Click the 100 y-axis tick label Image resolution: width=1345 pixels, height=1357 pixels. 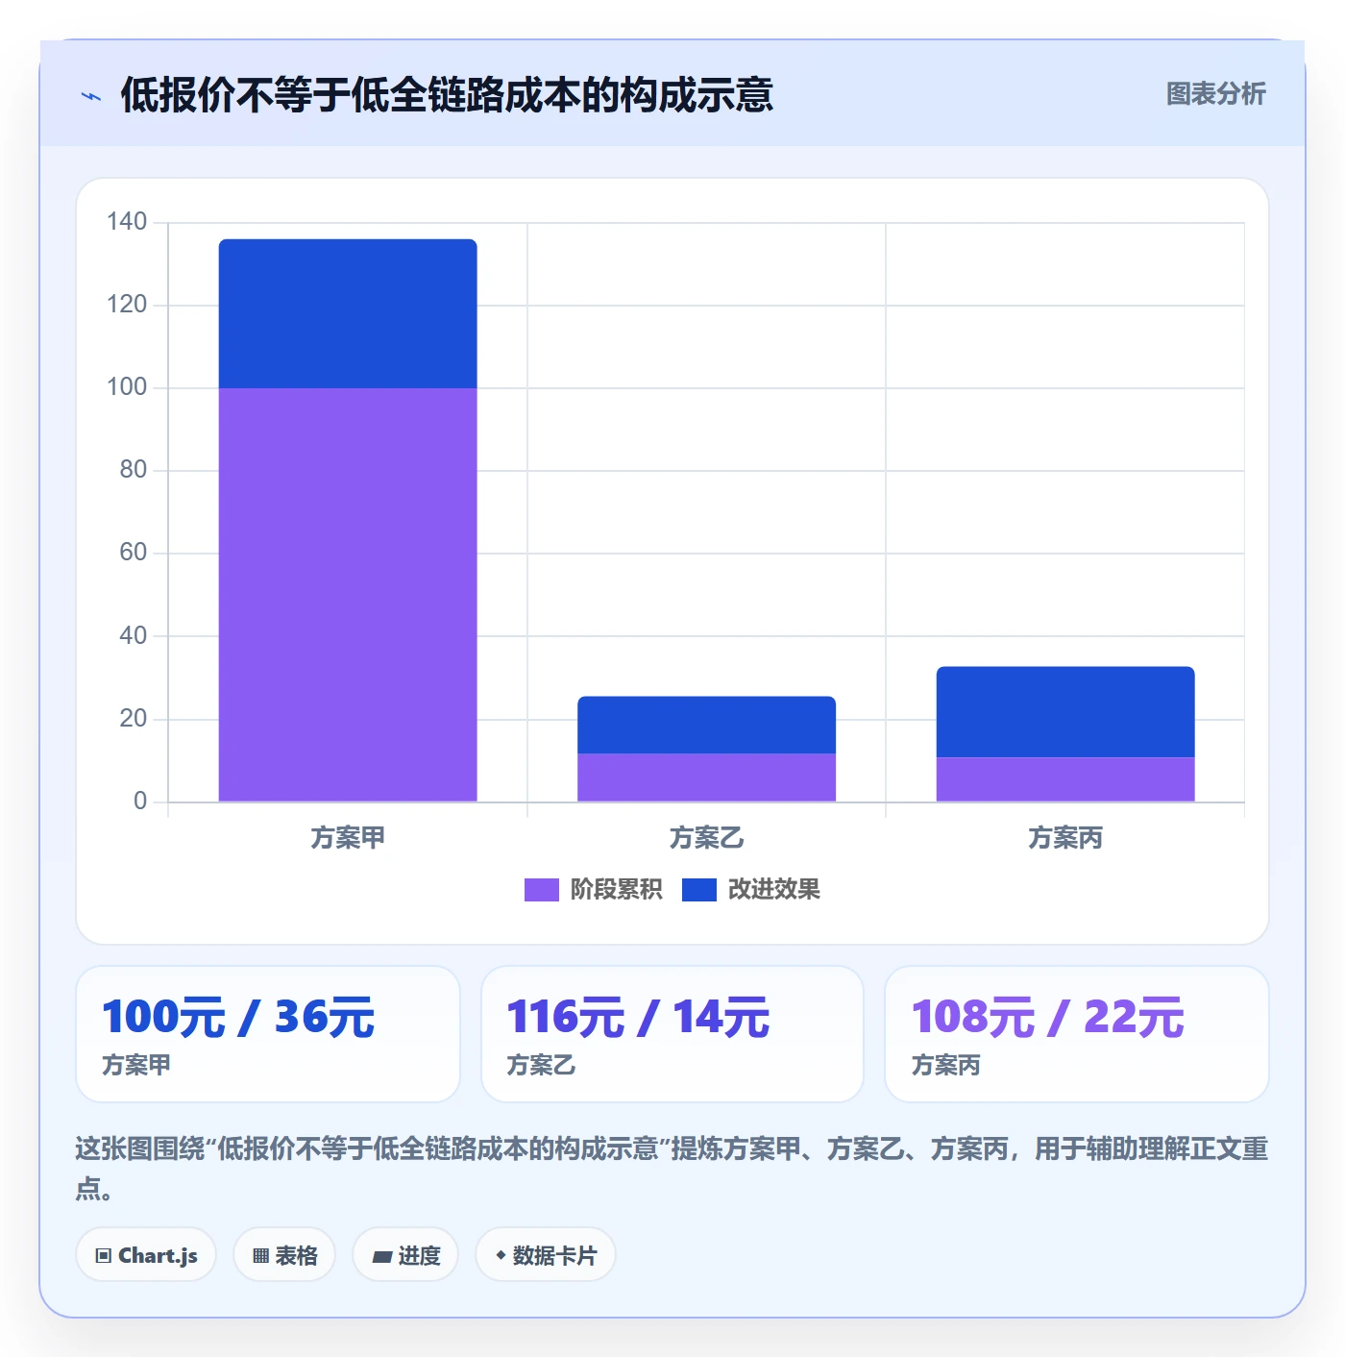pyautogui.click(x=127, y=387)
